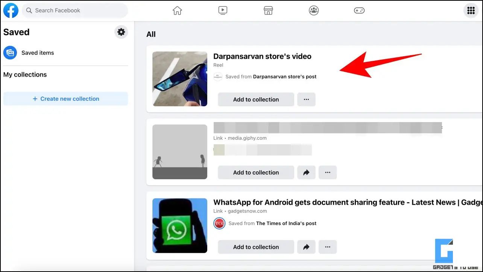Share the gadgetsnow.com saved link
Image resolution: width=483 pixels, height=272 pixels.
click(x=306, y=247)
